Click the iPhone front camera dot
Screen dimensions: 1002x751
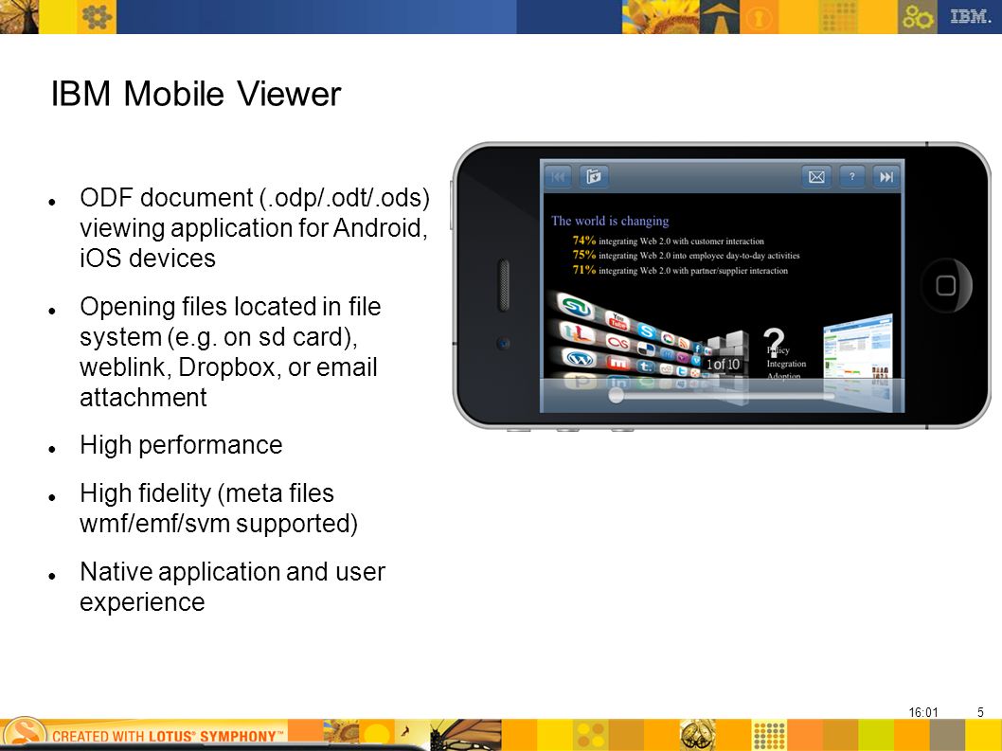point(504,344)
